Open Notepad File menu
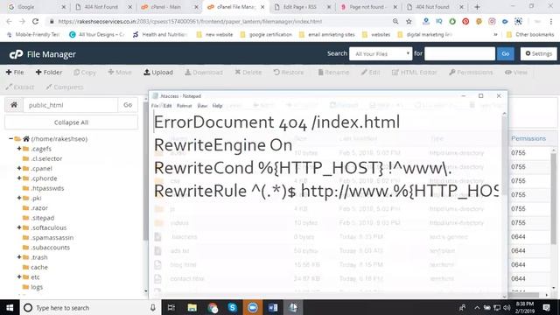This screenshot has width=560, height=315. [x=155, y=106]
